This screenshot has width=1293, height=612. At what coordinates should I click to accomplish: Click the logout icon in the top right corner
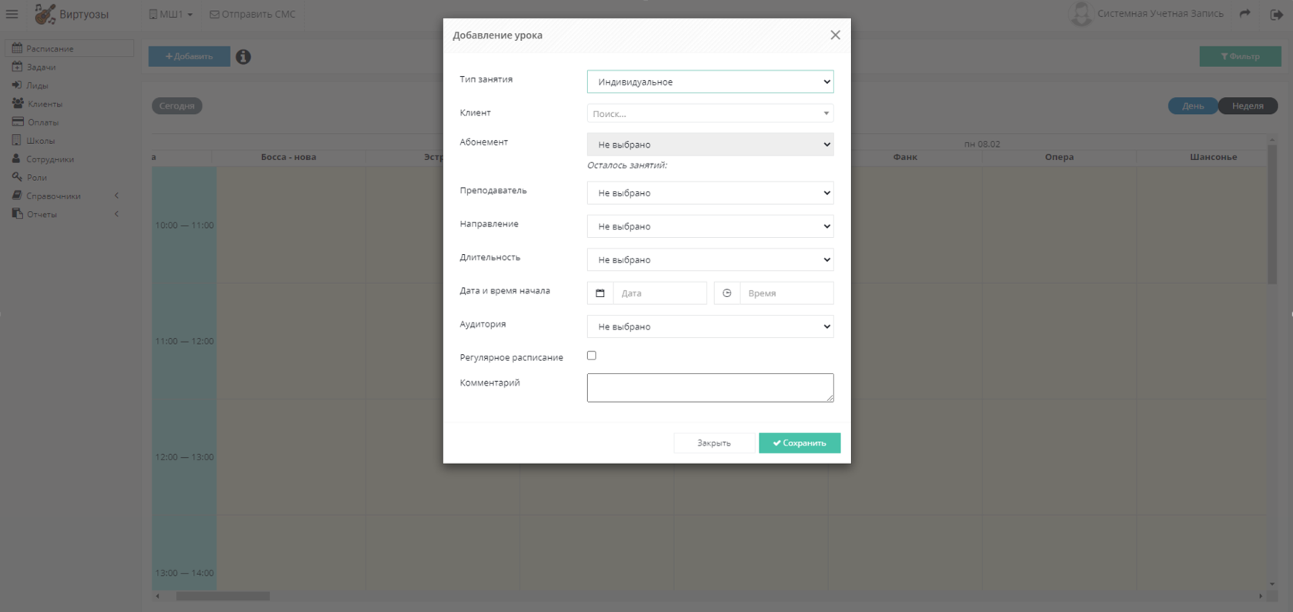(x=1276, y=15)
